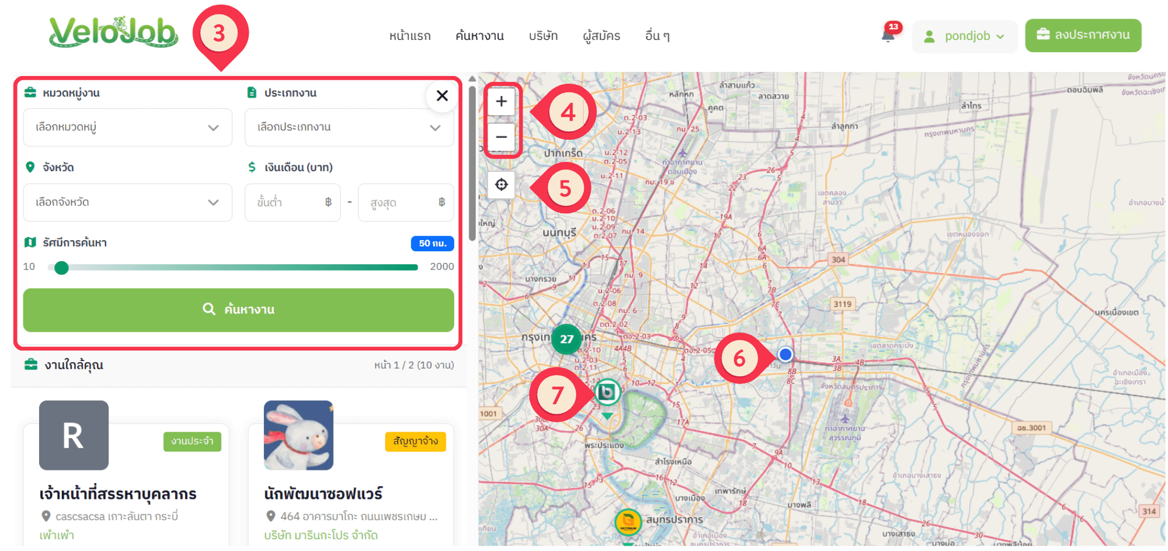Viewport: 1168px width, 551px height.
Task: Close the search filter panel with X
Action: click(442, 96)
